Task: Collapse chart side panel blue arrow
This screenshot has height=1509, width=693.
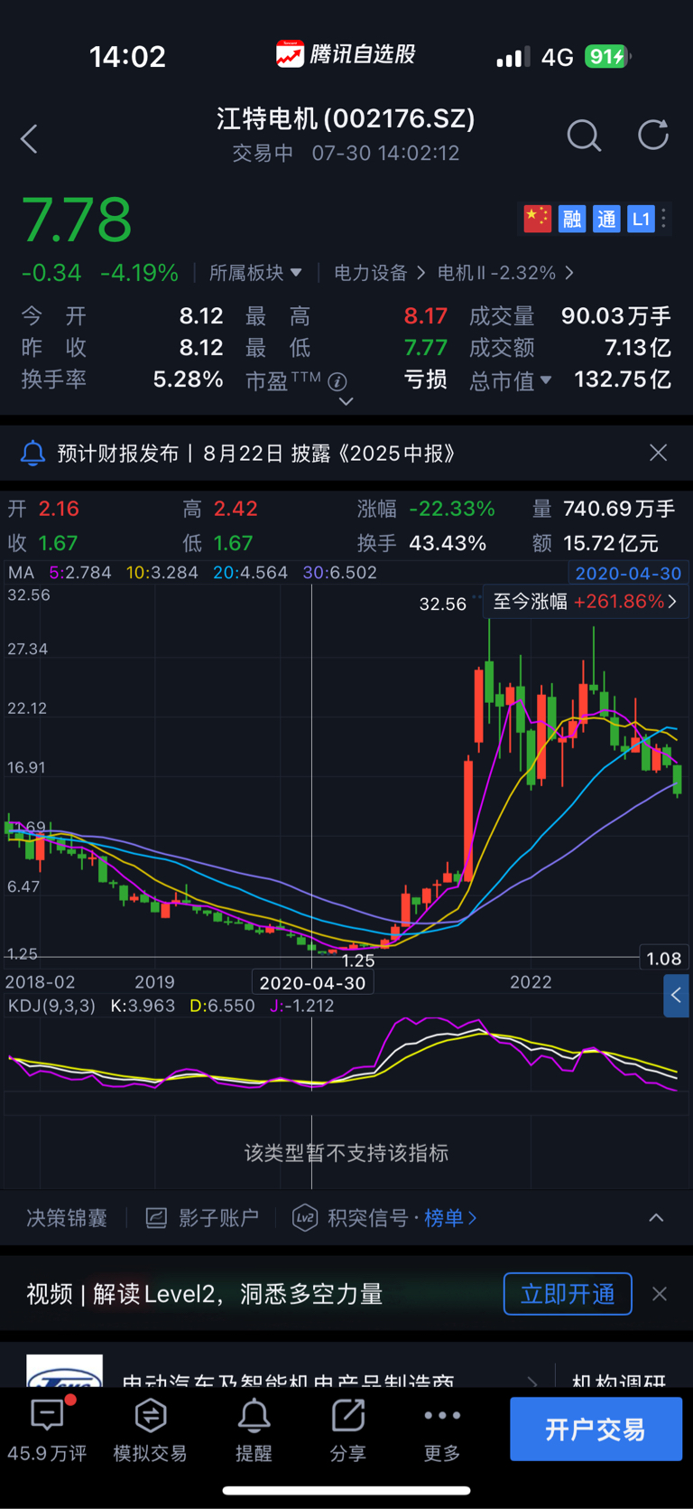Action: 676,995
